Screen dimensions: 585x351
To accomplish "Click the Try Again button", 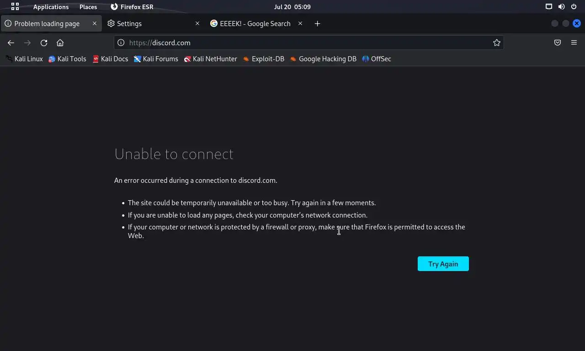I will click(x=443, y=264).
